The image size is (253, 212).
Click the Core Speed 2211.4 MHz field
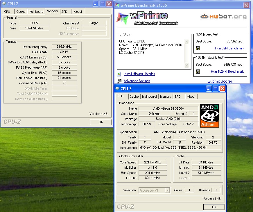(x=152, y=162)
